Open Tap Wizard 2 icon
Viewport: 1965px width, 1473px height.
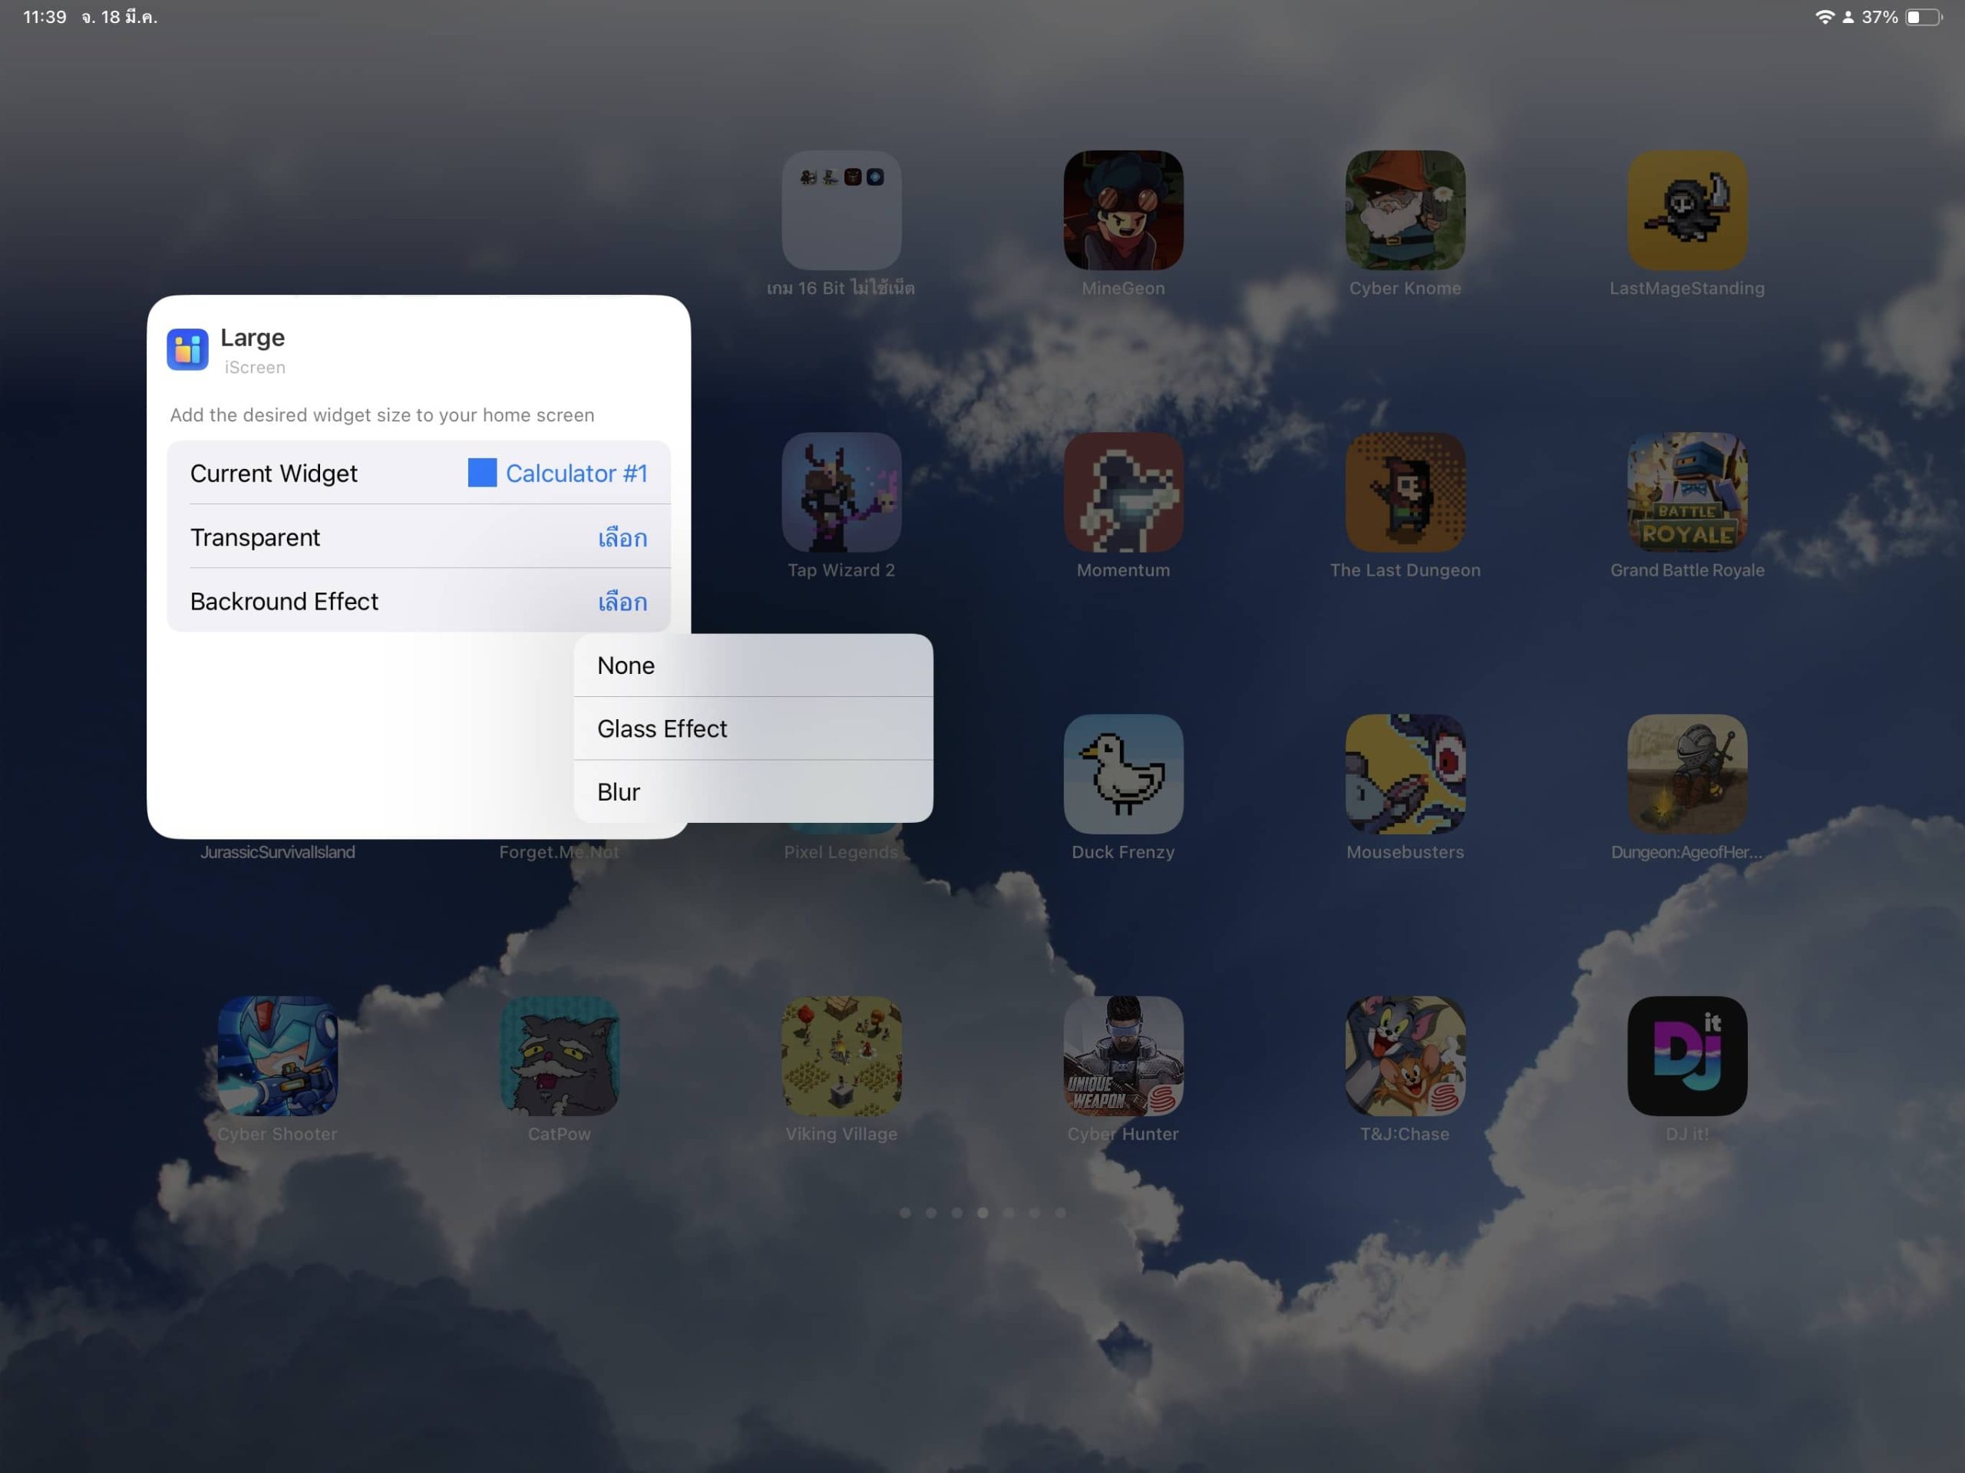pyautogui.click(x=841, y=492)
